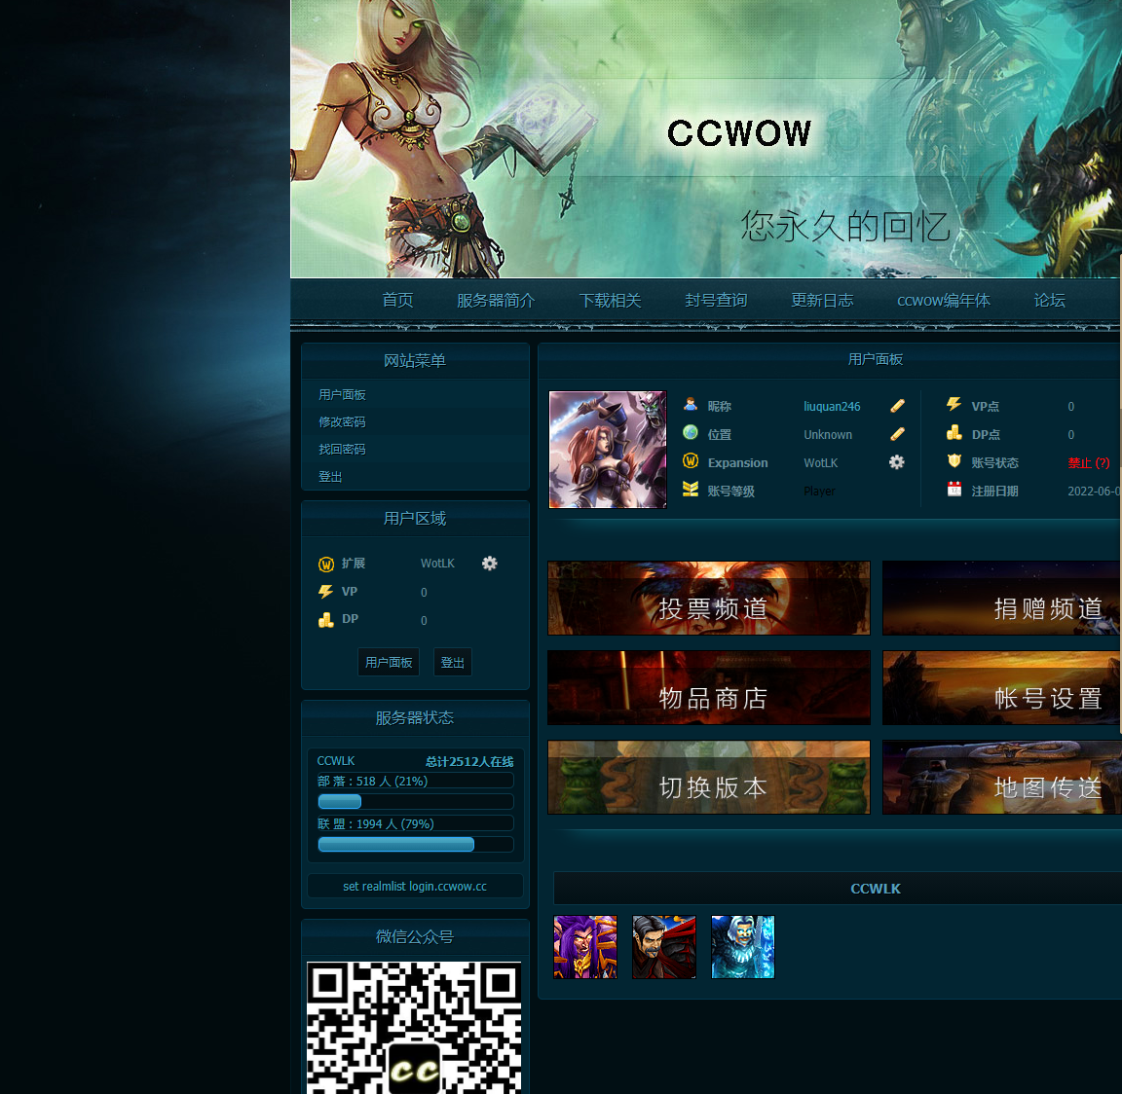Click the 登出 button in the sidebar
The width and height of the screenshot is (1122, 1094).
pos(452,661)
